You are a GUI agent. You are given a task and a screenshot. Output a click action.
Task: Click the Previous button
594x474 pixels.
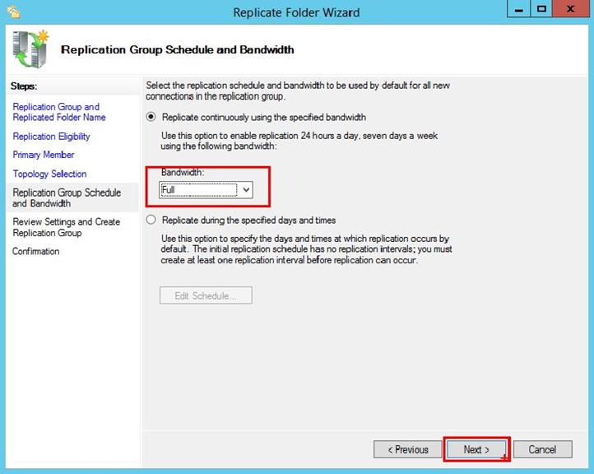(x=407, y=449)
